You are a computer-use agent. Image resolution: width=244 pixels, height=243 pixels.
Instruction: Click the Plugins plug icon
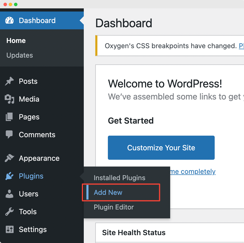click(9, 176)
